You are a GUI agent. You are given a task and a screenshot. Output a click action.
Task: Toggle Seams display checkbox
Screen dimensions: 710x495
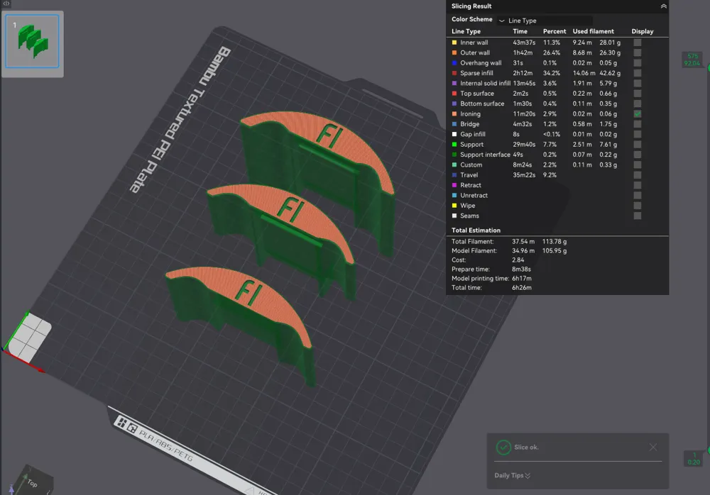[x=638, y=216]
